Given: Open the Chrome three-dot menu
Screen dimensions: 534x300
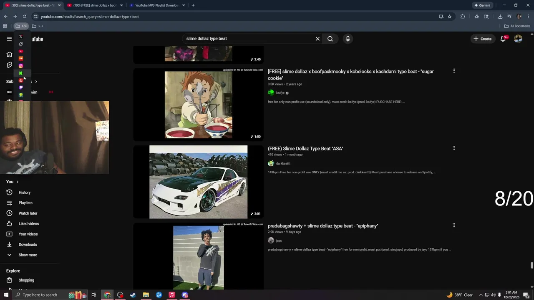Looking at the screenshot, I should (x=528, y=17).
